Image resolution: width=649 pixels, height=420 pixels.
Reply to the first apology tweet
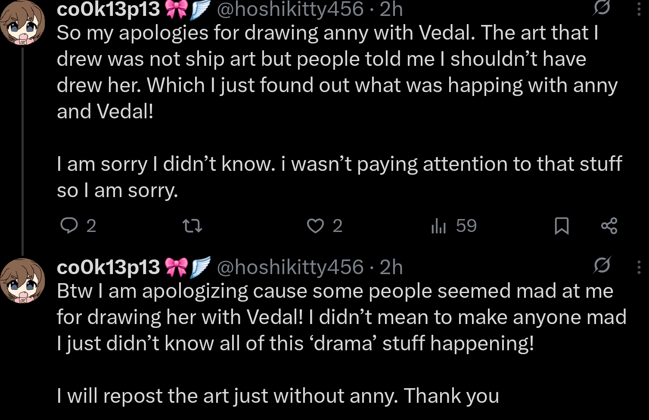(68, 225)
